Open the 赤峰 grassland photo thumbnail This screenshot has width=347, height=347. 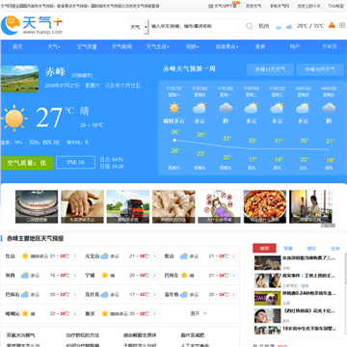click(x=19, y=79)
